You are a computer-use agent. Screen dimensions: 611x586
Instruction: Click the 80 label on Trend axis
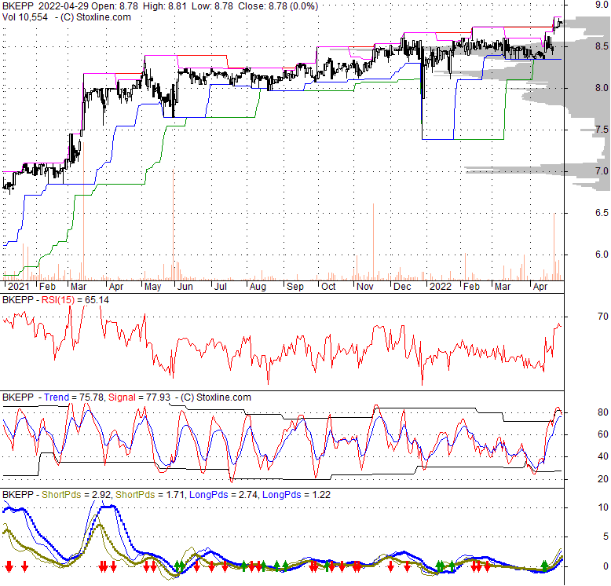603,412
